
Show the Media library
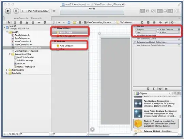pyautogui.click(x=166, y=89)
